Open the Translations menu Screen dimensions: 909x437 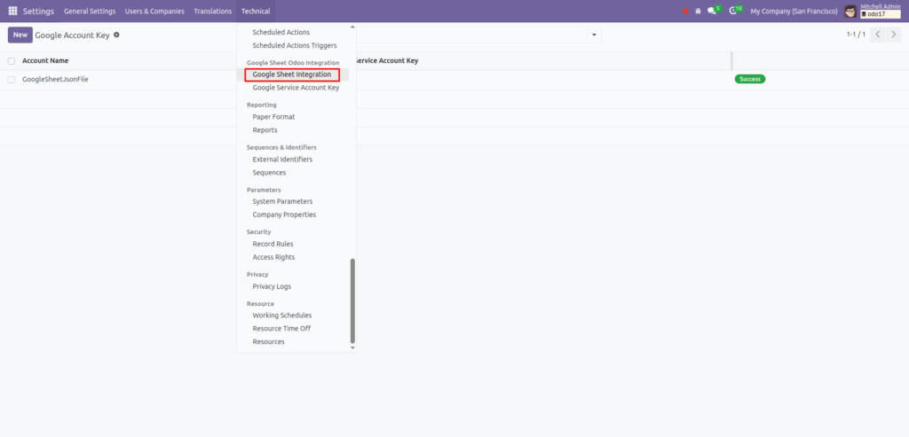tap(213, 11)
